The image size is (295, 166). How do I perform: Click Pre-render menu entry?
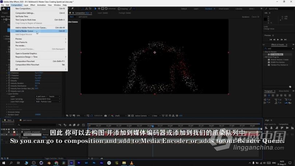pyautogui.click(x=39, y=46)
